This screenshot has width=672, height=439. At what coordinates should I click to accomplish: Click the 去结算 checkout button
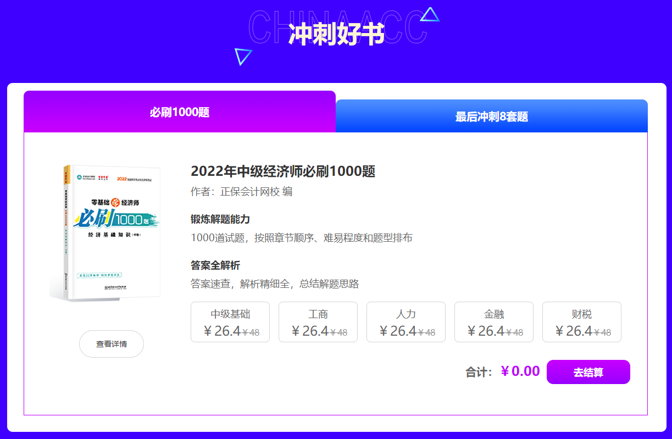click(587, 371)
